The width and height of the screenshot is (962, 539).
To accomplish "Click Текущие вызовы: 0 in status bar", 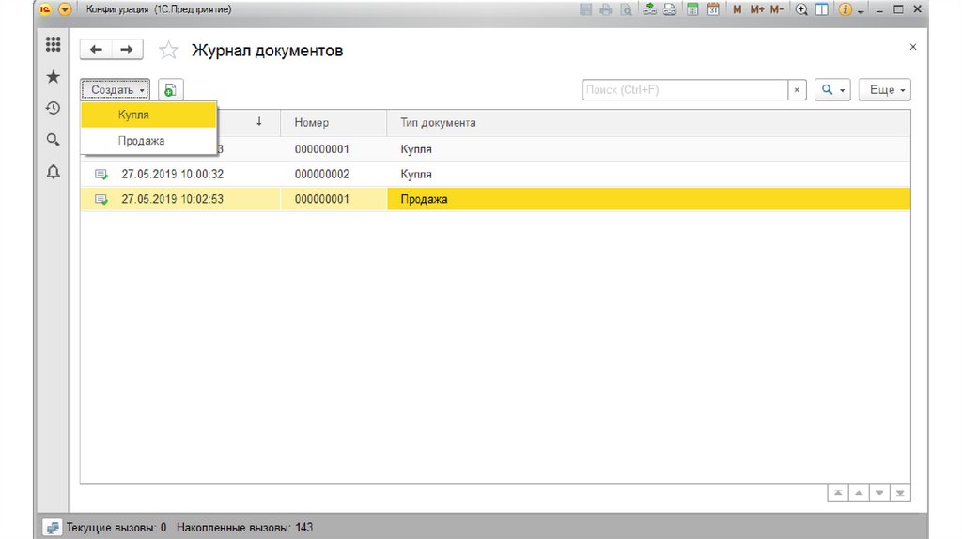I will click(116, 528).
